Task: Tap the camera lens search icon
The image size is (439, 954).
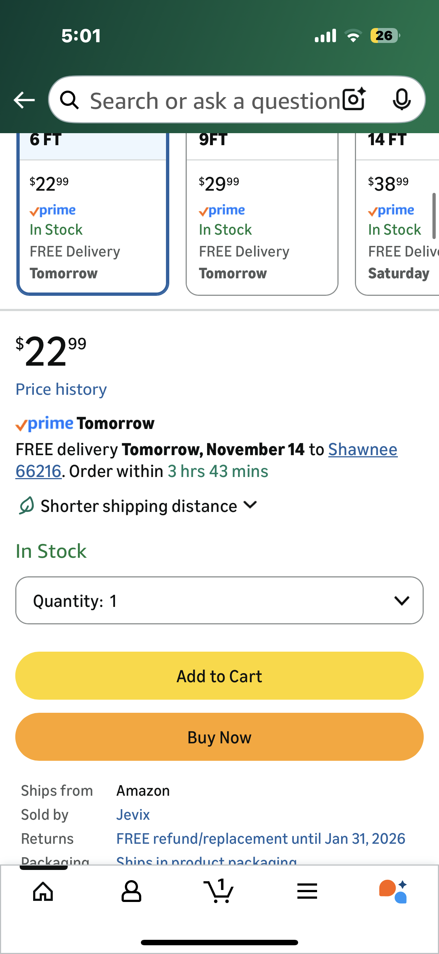Action: coord(354,99)
